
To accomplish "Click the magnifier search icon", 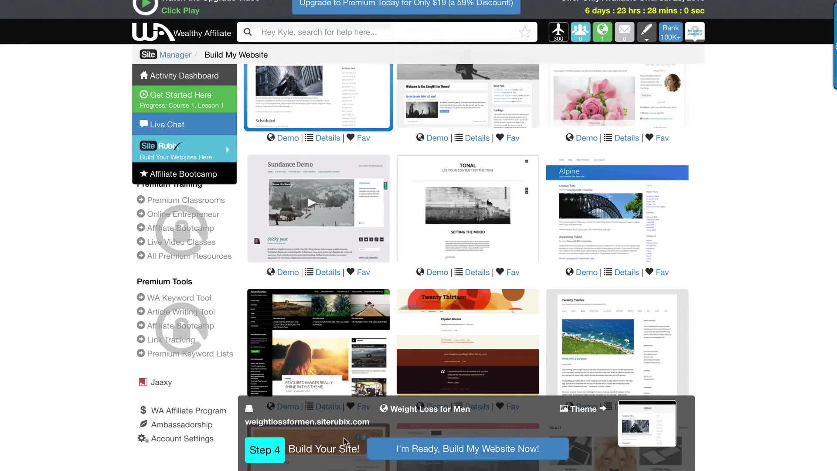I will point(248,32).
